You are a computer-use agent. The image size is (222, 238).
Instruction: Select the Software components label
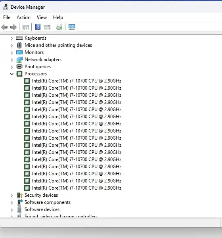[x=48, y=202]
